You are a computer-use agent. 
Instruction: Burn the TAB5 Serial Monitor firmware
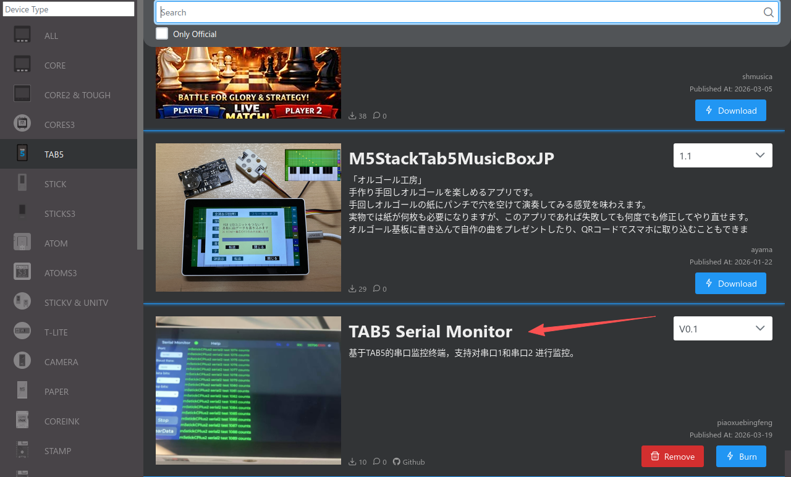pos(741,456)
